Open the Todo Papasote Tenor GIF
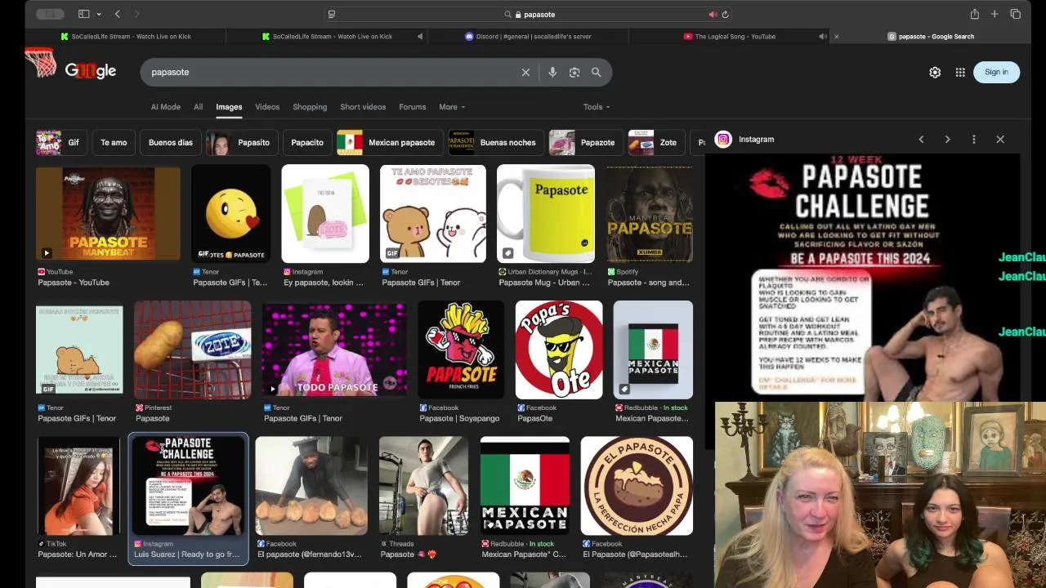Screen dimensions: 1046x588 (334, 350)
